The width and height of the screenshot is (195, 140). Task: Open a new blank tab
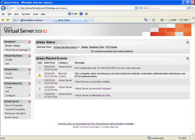(x=91, y=20)
